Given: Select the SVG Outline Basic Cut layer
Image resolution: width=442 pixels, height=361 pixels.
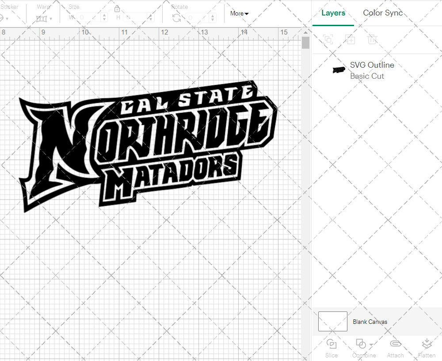Looking at the screenshot, I should point(372,70).
